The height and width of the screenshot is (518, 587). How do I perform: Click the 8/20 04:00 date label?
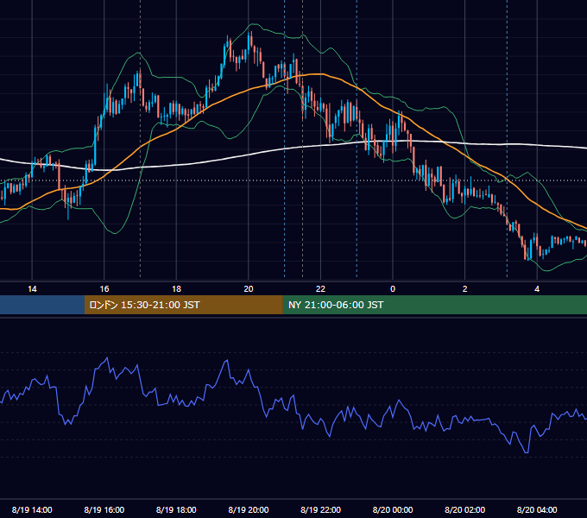coord(537,509)
